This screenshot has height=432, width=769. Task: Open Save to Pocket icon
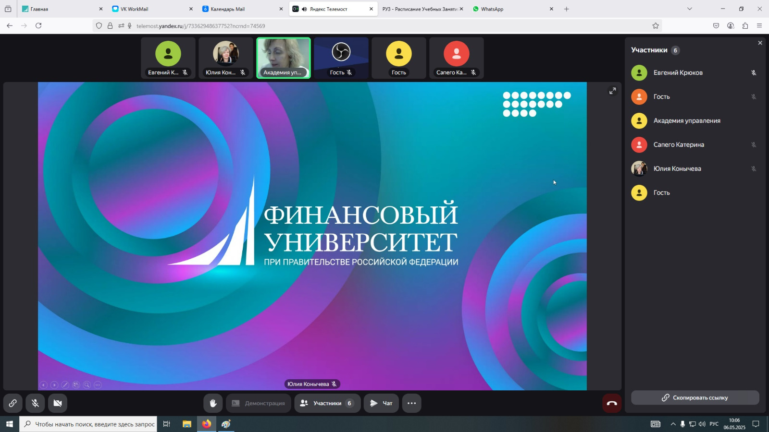point(716,26)
